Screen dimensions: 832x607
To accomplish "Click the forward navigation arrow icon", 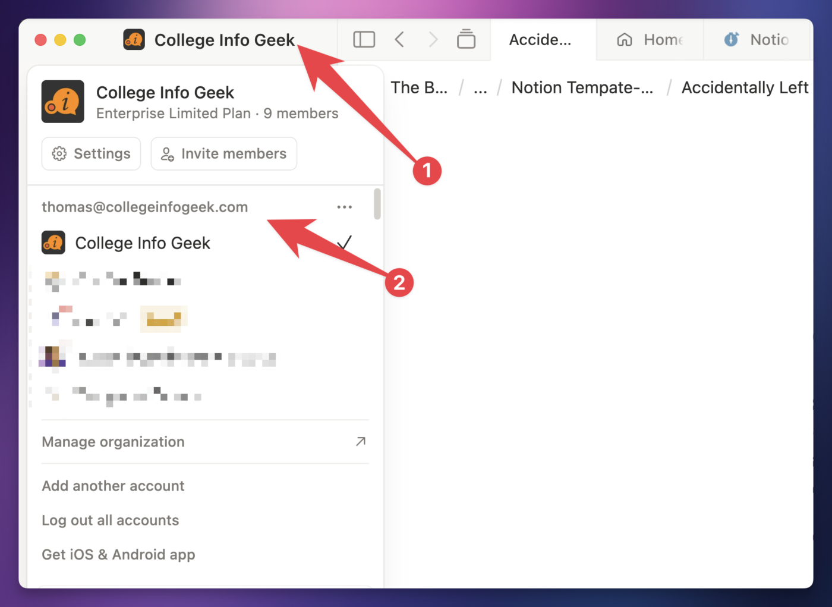I will click(433, 39).
